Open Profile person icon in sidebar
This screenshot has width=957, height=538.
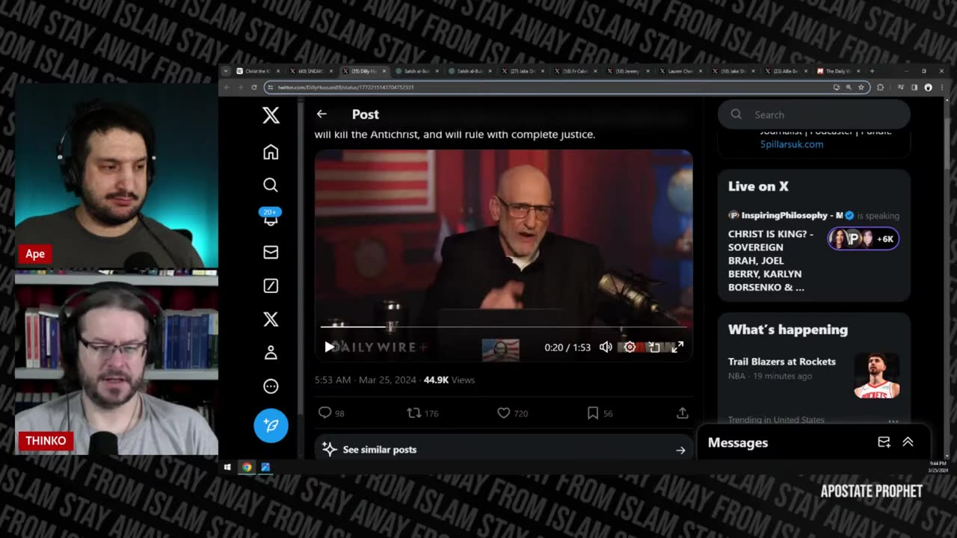pyautogui.click(x=271, y=353)
